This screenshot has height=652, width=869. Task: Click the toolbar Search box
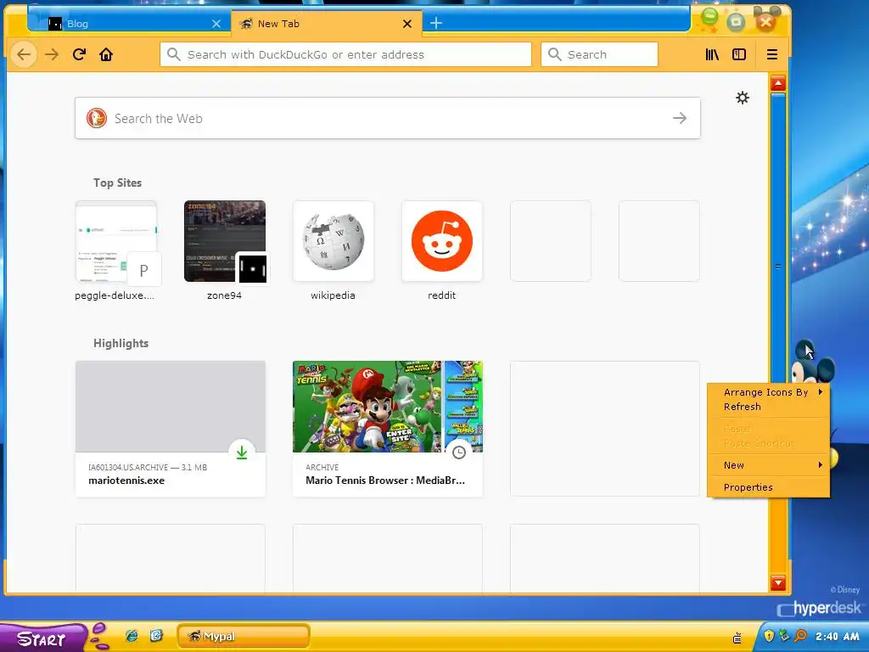599,54
